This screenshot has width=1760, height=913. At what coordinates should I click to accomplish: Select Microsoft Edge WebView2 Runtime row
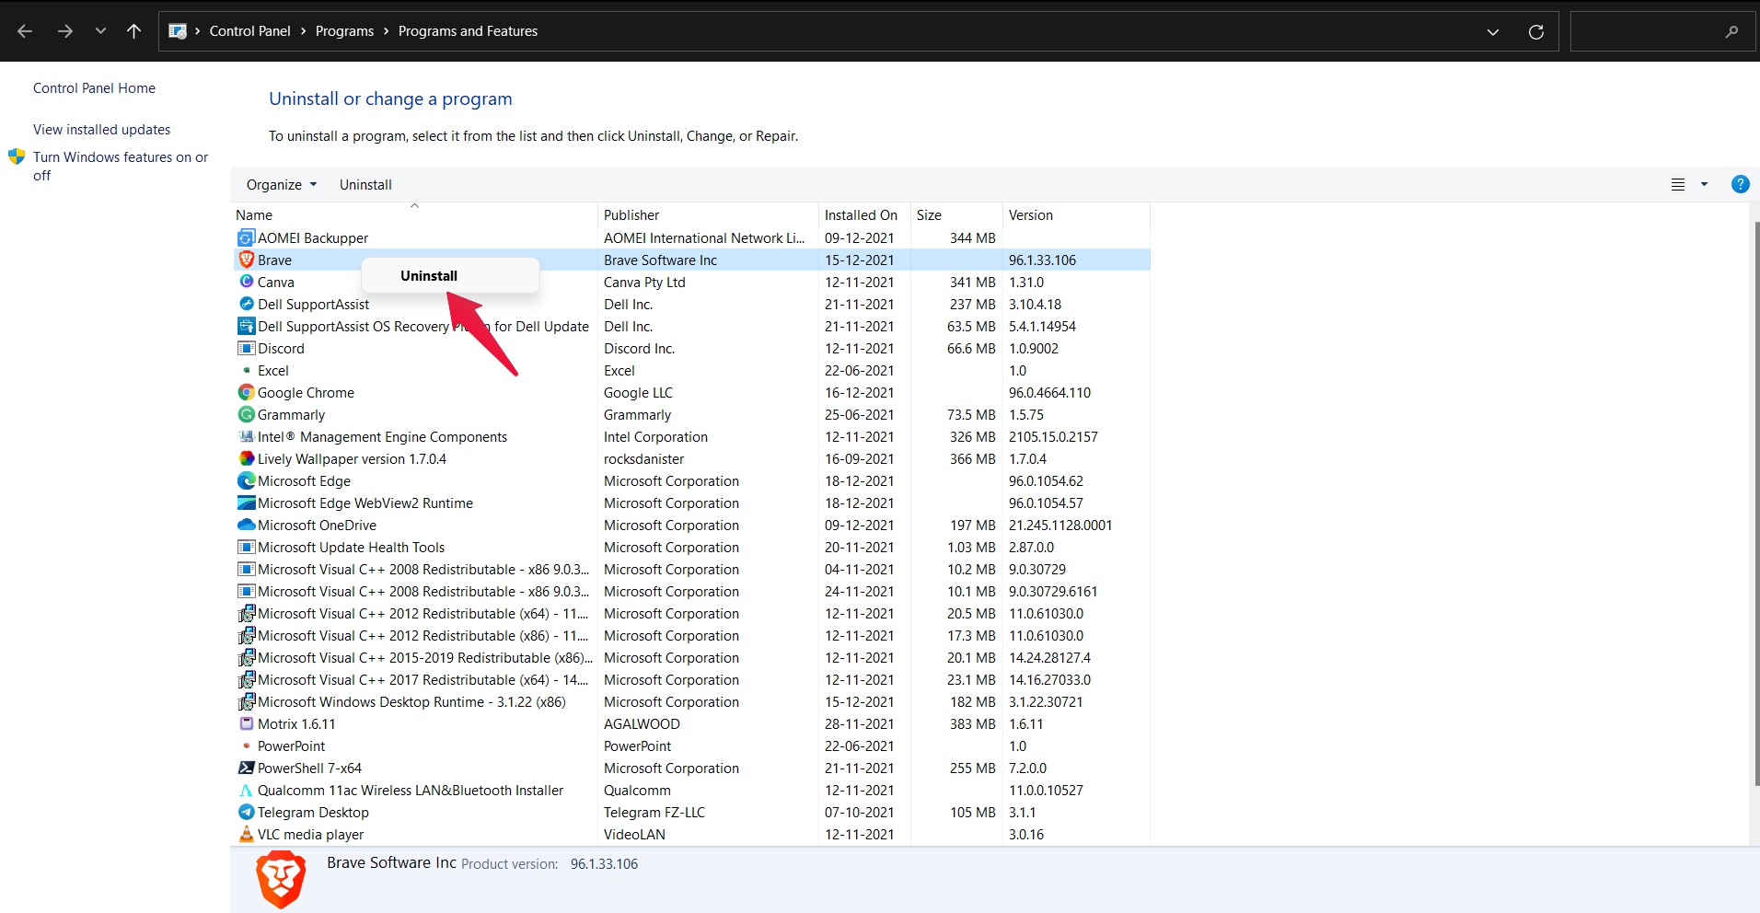tap(692, 503)
